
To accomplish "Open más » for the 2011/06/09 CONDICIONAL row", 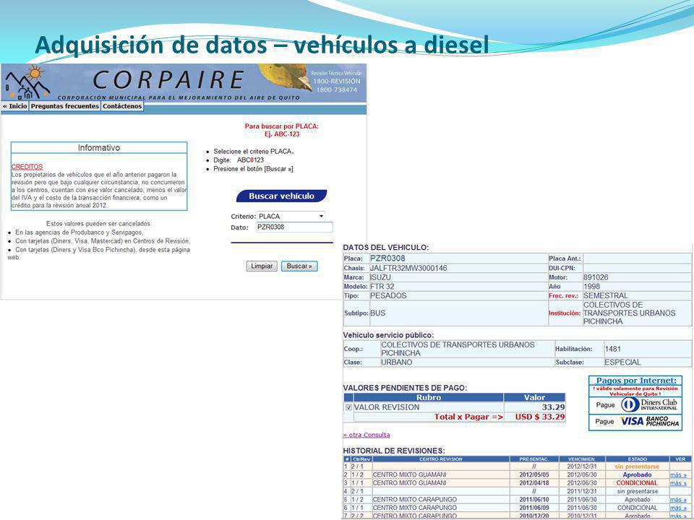I will point(678,508).
